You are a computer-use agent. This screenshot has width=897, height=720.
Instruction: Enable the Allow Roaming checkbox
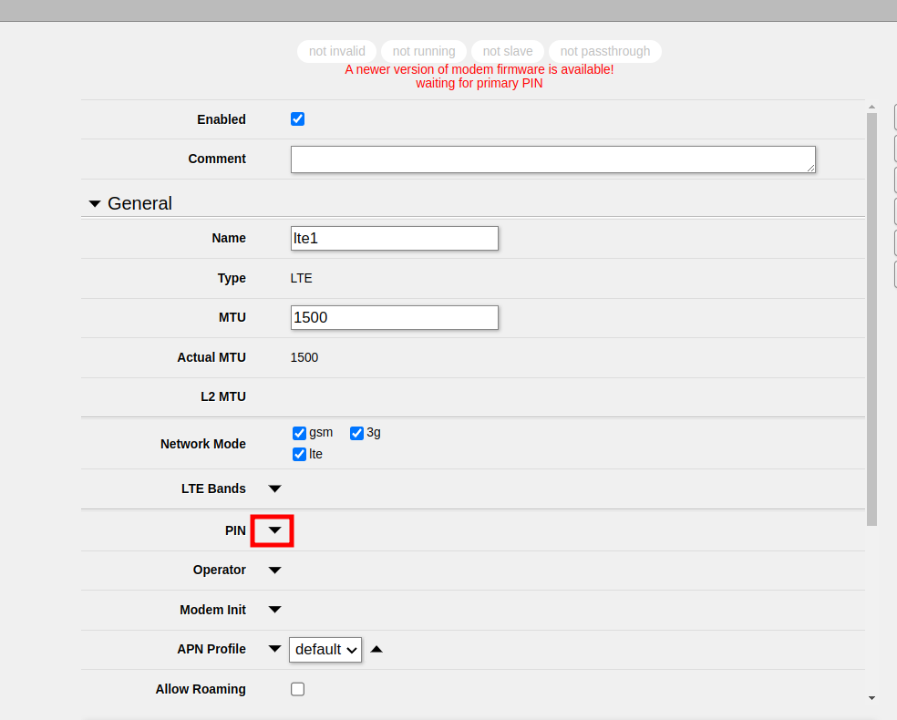[x=297, y=689]
